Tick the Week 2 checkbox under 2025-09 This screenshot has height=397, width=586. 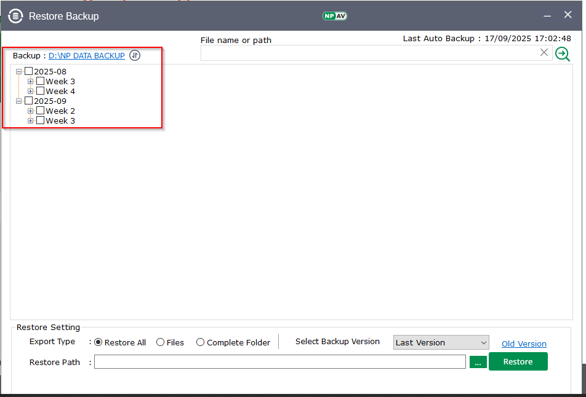coord(41,111)
